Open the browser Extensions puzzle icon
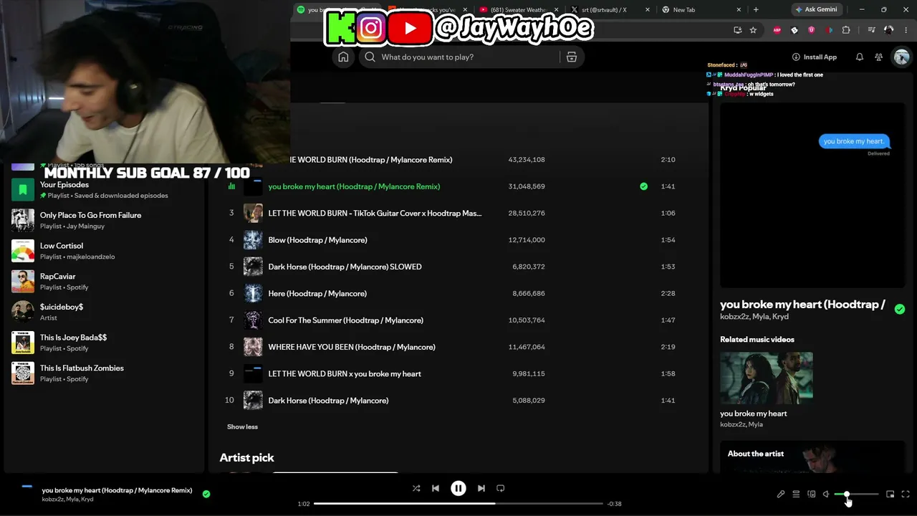Image resolution: width=917 pixels, height=516 pixels. (x=846, y=30)
